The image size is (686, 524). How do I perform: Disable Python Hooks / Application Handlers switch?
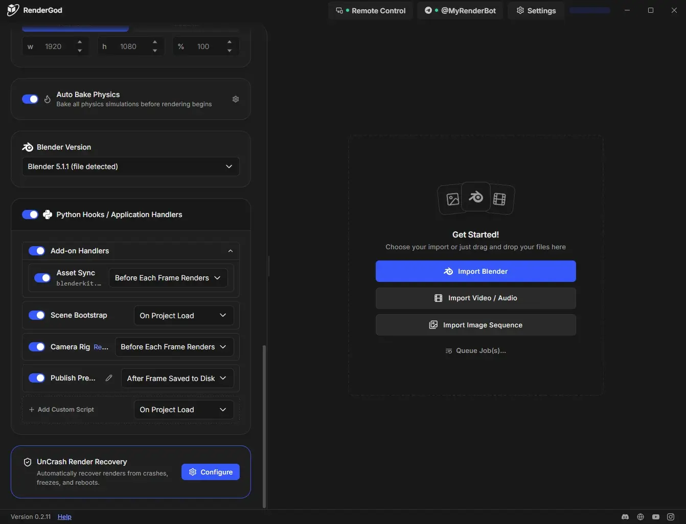click(x=30, y=215)
